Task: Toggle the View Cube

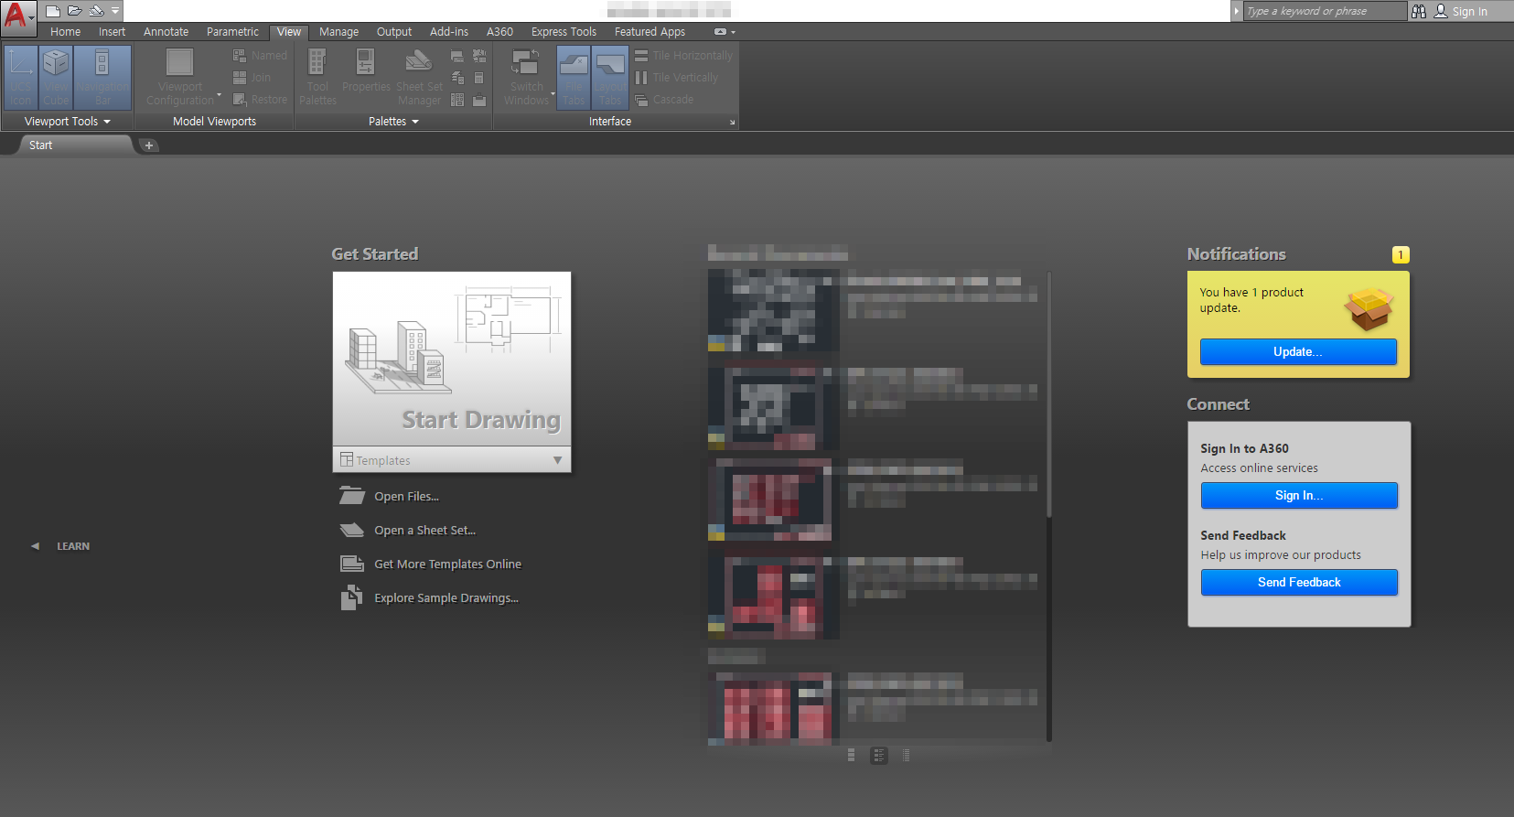Action: click(56, 77)
